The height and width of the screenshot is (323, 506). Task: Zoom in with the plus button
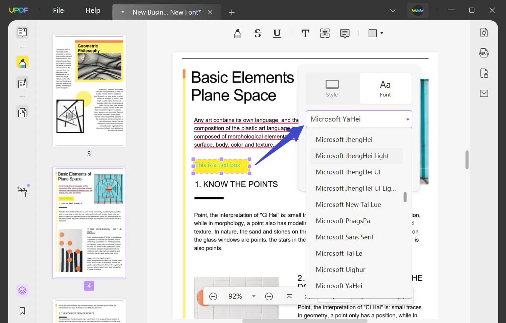(x=269, y=297)
